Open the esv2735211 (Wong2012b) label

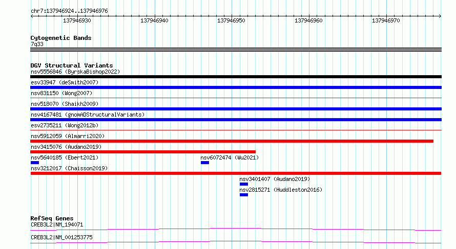(65, 125)
